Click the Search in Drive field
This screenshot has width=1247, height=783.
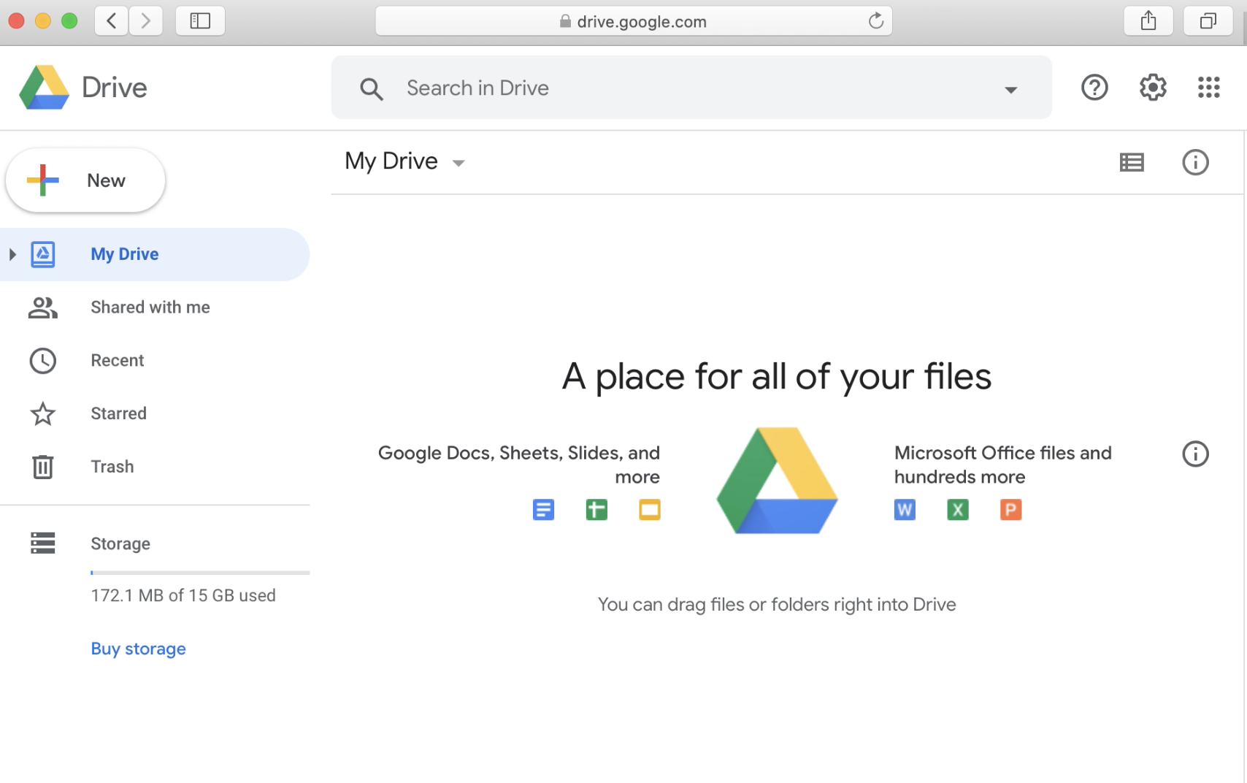coord(691,88)
